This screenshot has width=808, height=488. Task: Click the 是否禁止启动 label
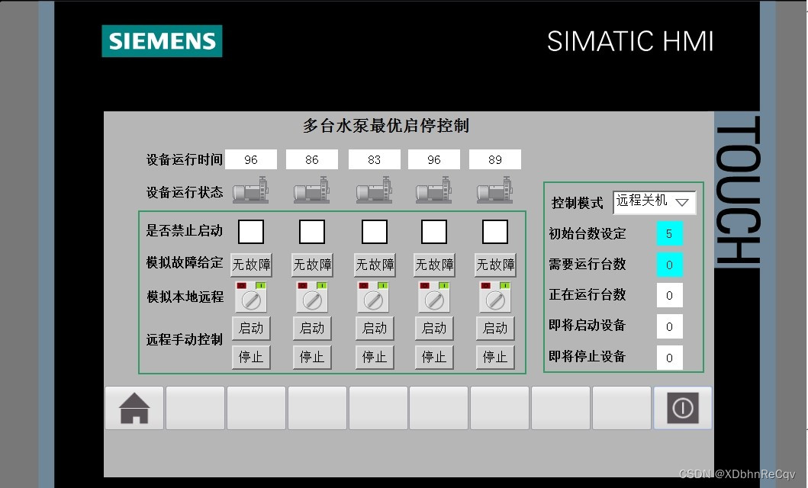(x=185, y=230)
